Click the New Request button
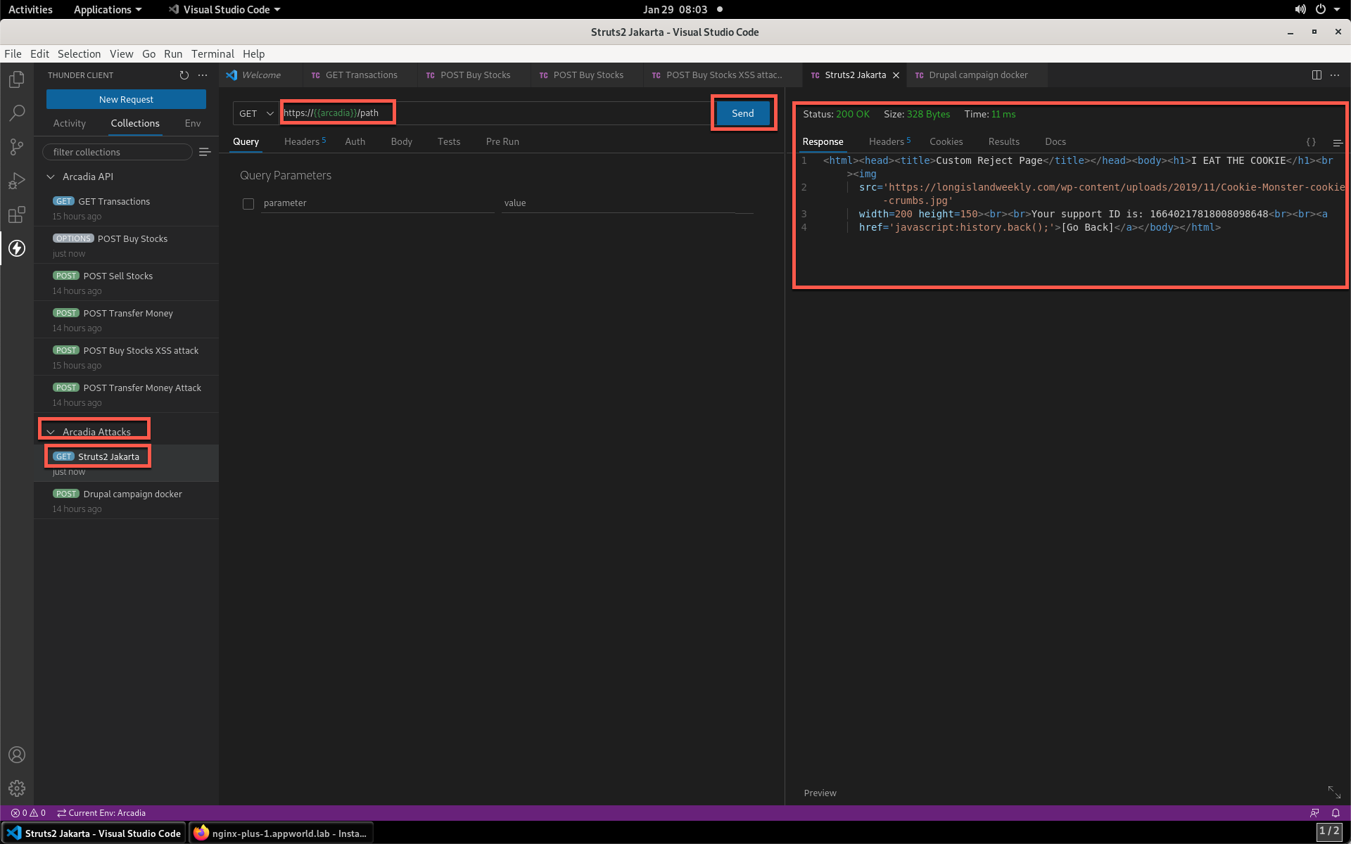The height and width of the screenshot is (844, 1351). click(x=126, y=99)
